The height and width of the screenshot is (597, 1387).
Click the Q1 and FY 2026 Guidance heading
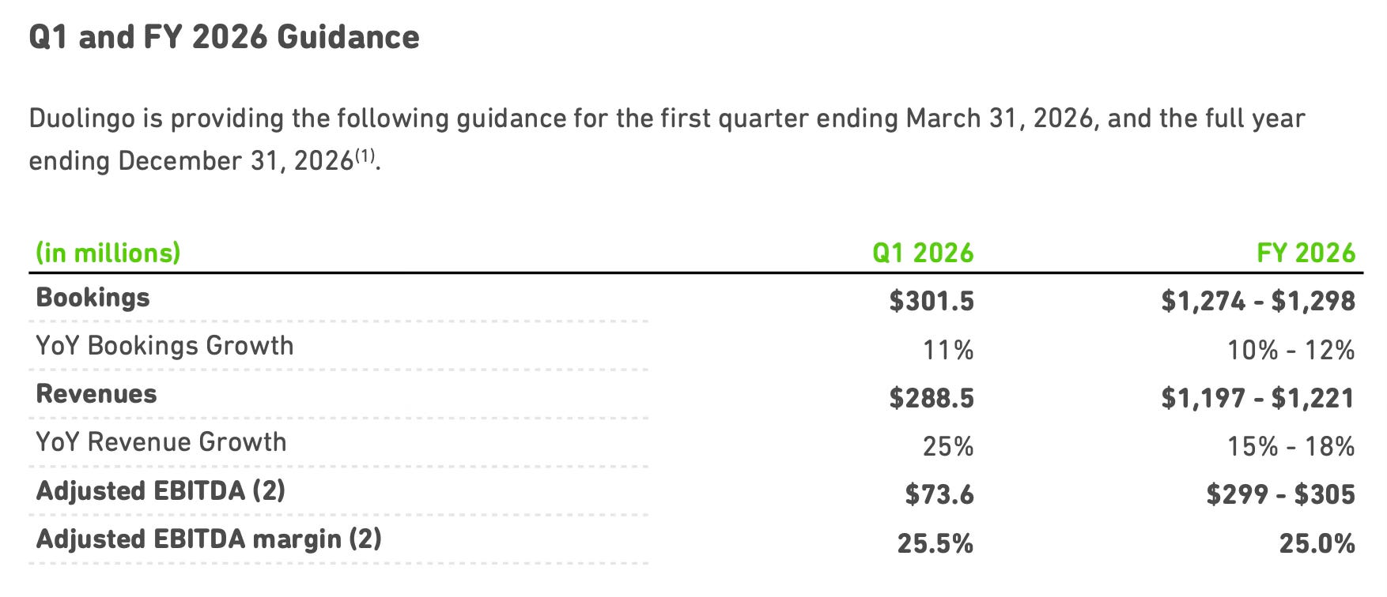coord(224,37)
